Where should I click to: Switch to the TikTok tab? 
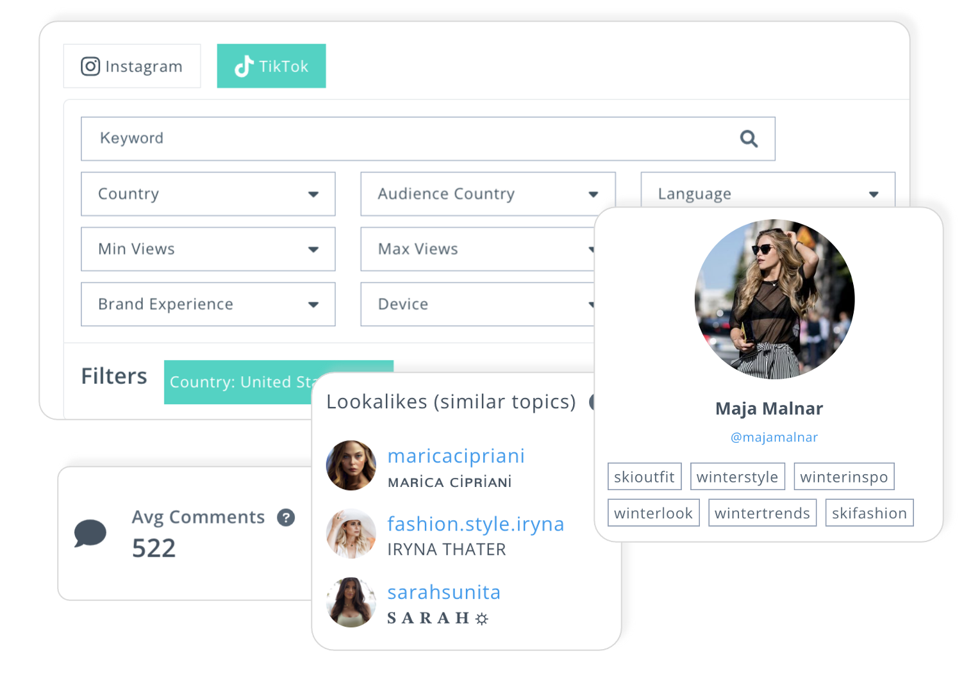pos(272,66)
